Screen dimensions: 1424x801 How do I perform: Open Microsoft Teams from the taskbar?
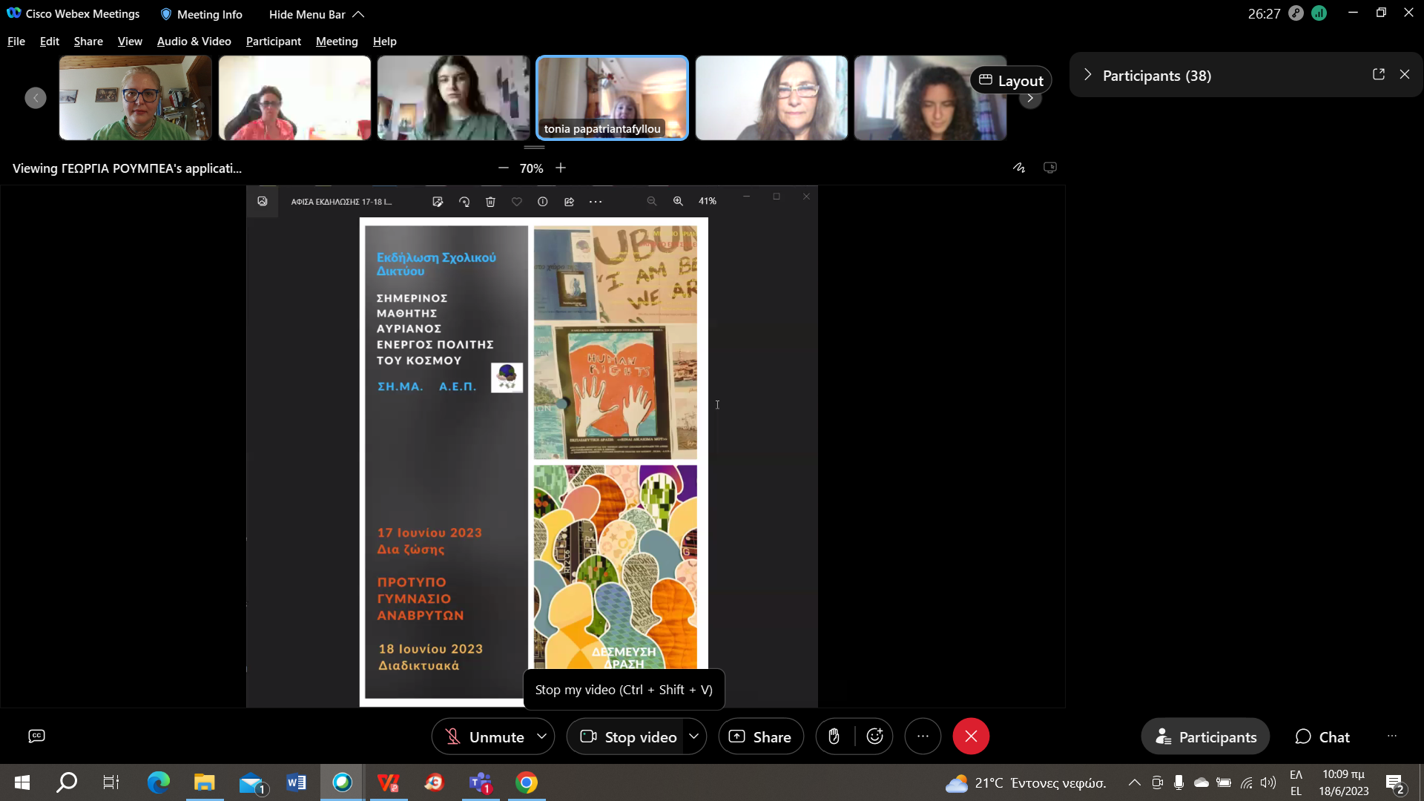(481, 782)
